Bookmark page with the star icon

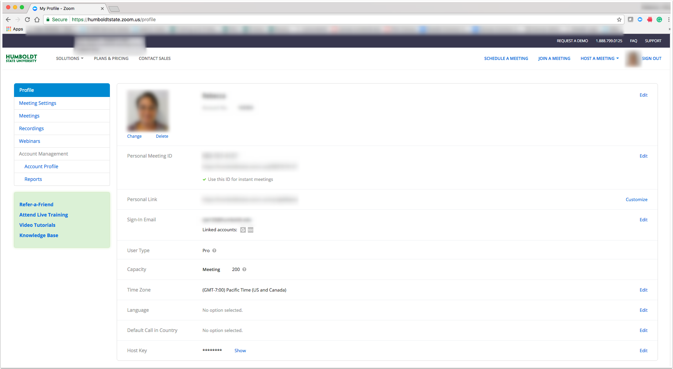pos(619,20)
